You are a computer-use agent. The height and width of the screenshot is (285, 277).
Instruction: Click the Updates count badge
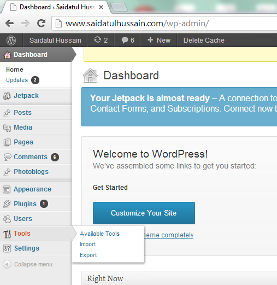pyautogui.click(x=35, y=80)
